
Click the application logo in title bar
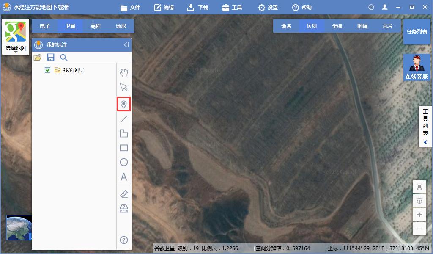(x=7, y=7)
